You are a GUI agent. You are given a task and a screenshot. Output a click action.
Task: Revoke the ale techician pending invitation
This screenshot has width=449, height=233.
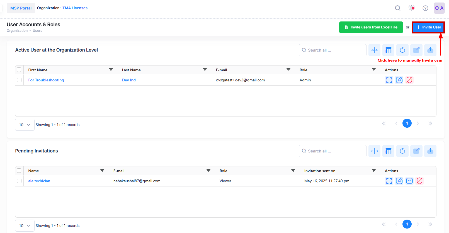tap(419, 181)
